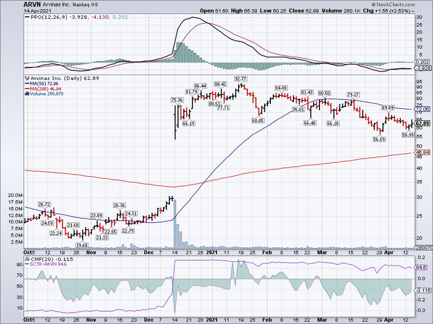Click the 84.6 SCTR axis tag
433x324 pixels.
(x=422, y=268)
